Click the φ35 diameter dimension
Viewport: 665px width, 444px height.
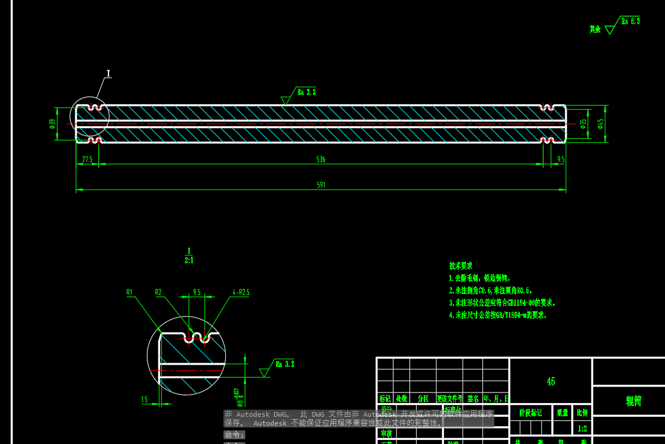(x=583, y=124)
